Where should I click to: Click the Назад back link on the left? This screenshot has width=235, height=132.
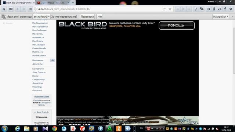[x=8, y=23]
